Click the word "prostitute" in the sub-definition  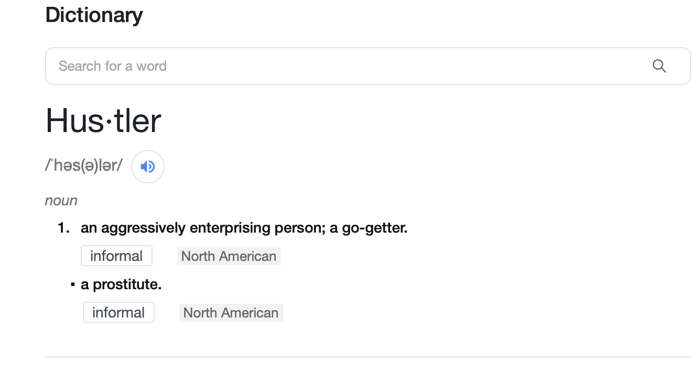(x=126, y=285)
